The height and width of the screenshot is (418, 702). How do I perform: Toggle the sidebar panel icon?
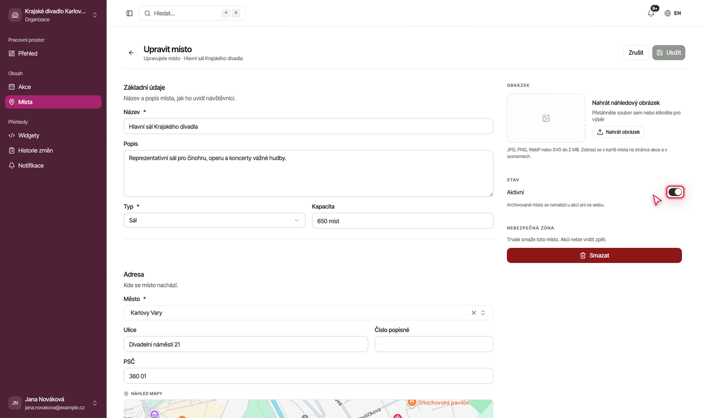129,14
